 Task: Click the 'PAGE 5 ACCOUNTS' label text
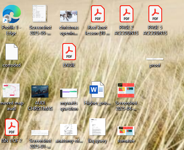tap(155, 30)
